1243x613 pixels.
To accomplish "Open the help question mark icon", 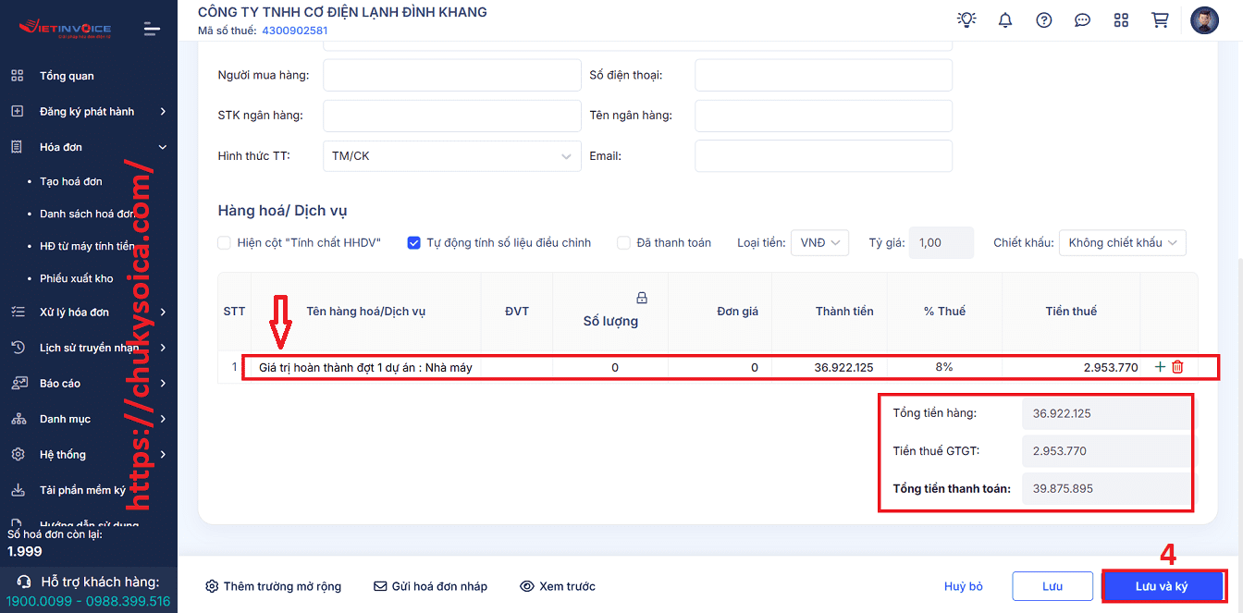I will tap(1044, 19).
